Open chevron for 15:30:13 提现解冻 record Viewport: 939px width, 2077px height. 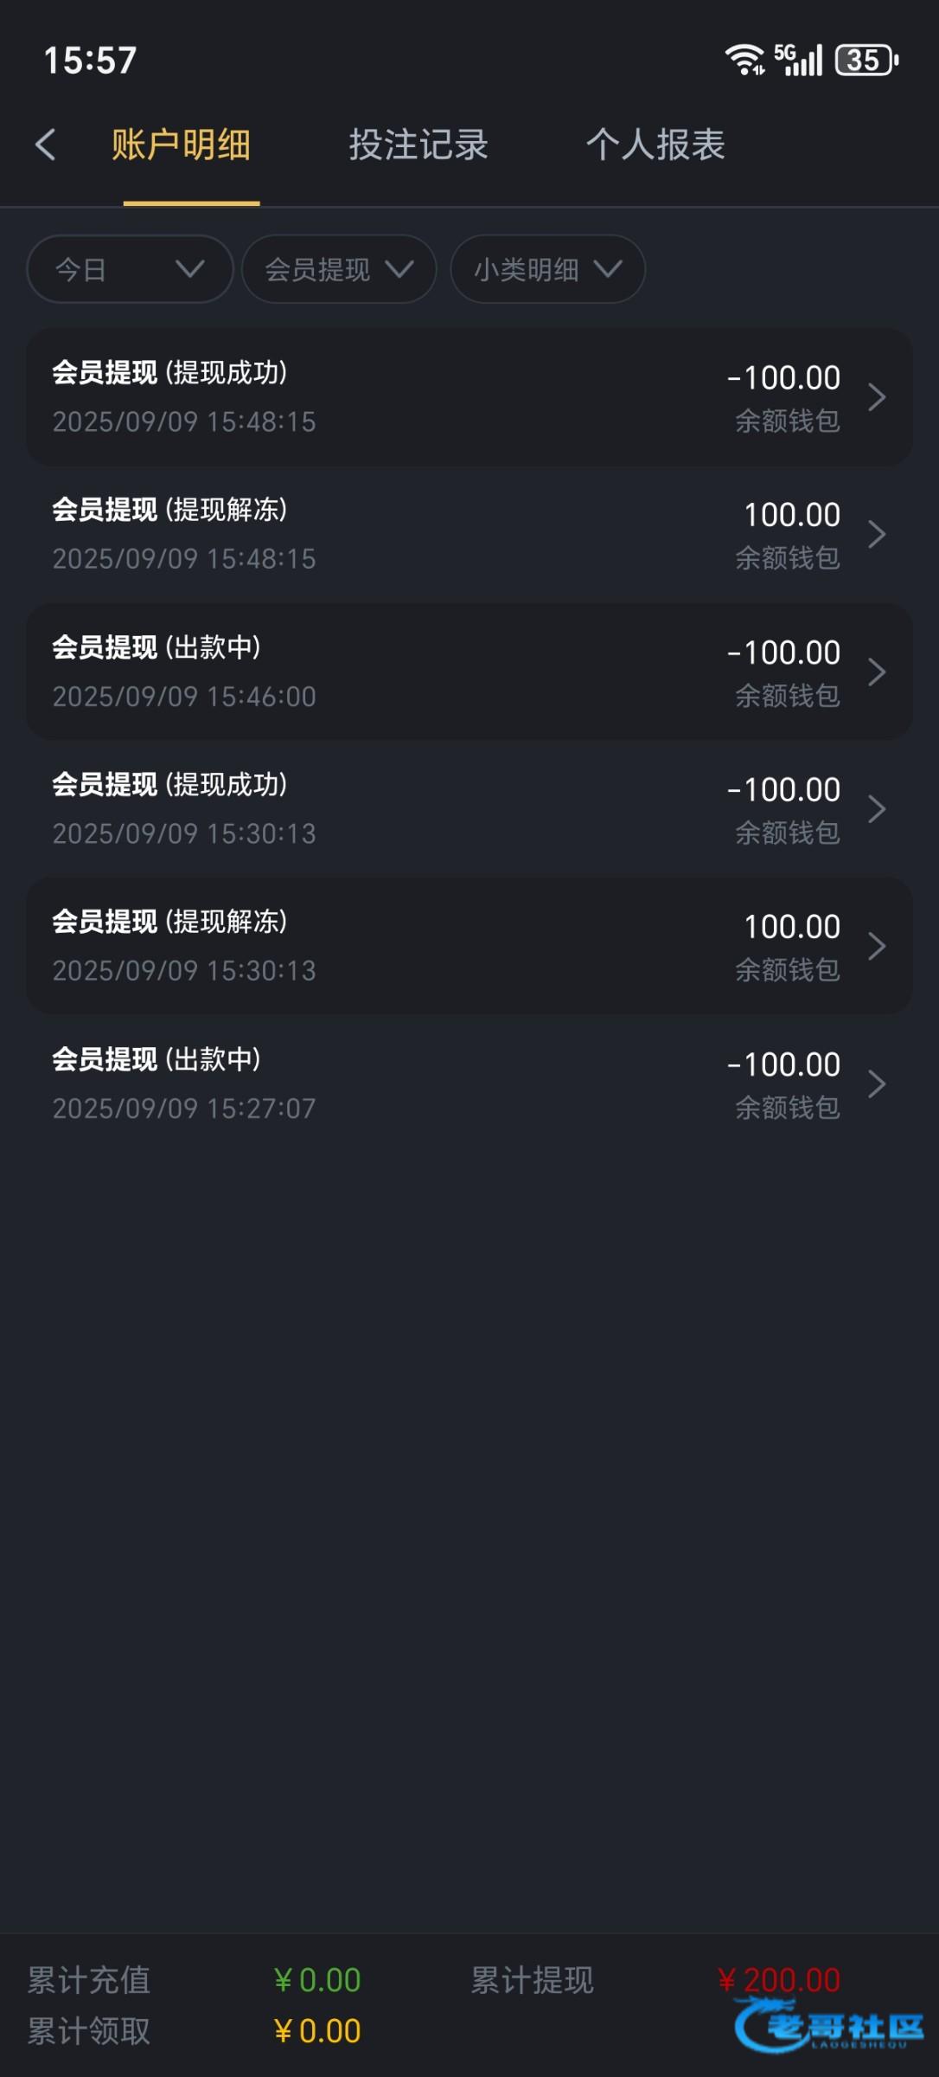coord(877,947)
